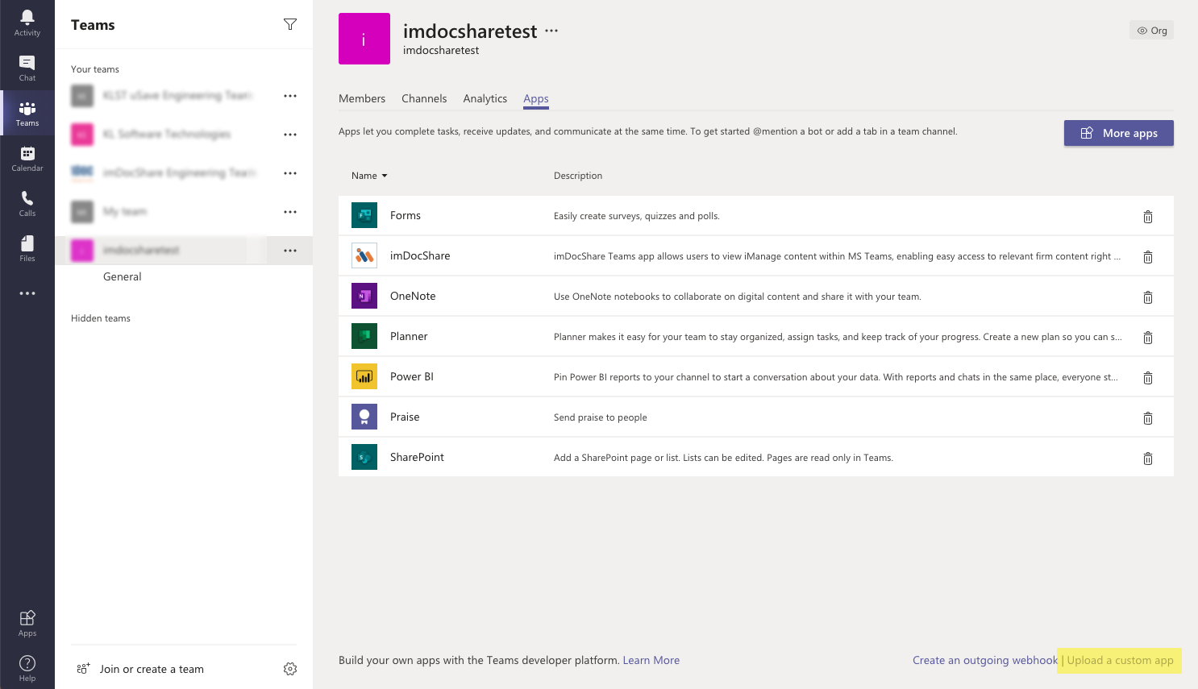Click the OneNote app name

click(x=413, y=296)
